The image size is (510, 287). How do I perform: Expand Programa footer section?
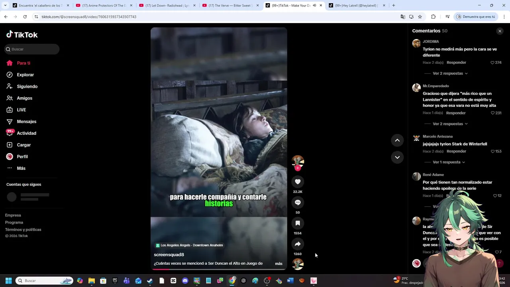click(14, 222)
